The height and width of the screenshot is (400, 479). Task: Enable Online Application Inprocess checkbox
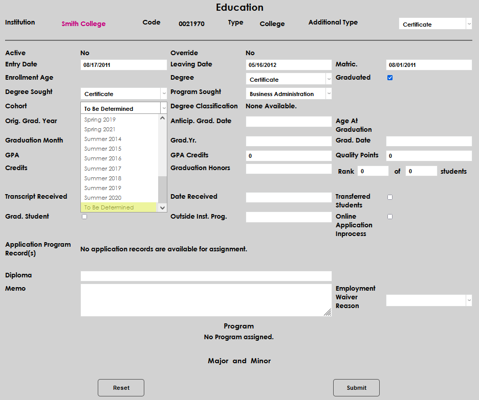pyautogui.click(x=390, y=217)
